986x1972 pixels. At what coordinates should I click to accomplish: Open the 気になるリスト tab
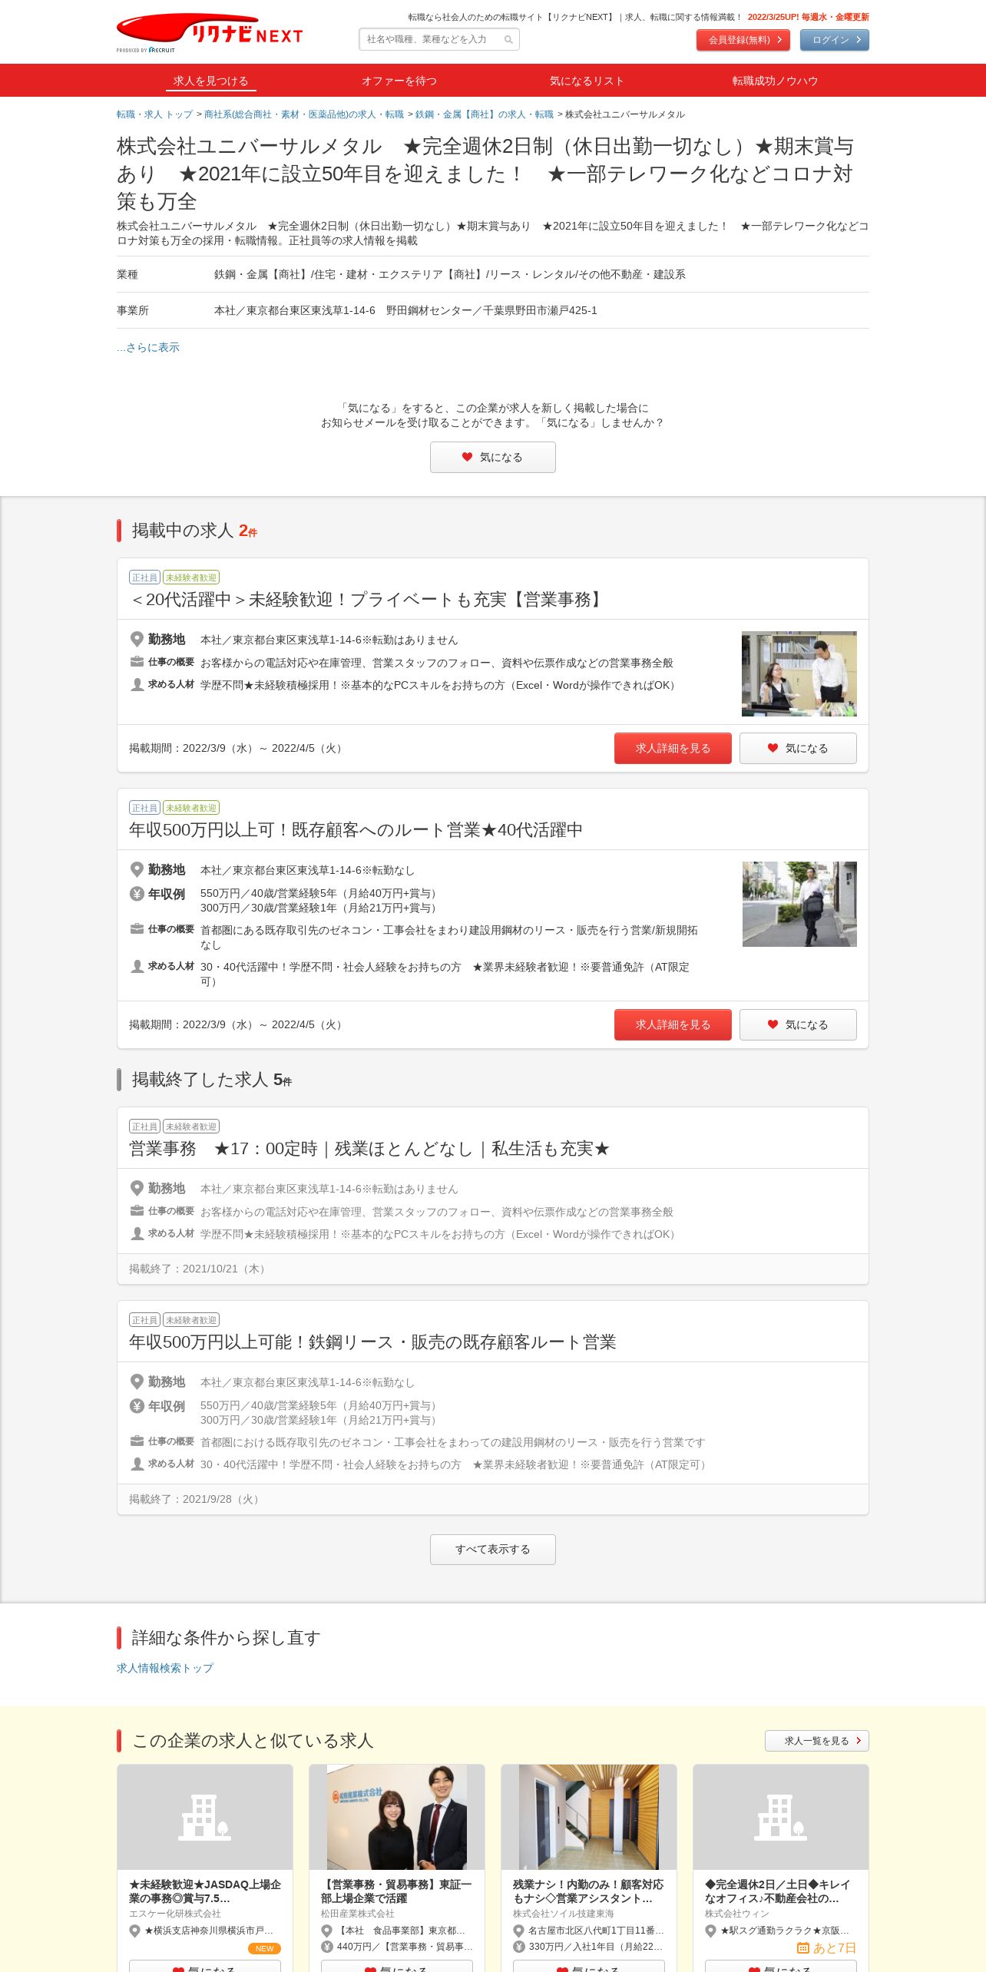point(587,81)
